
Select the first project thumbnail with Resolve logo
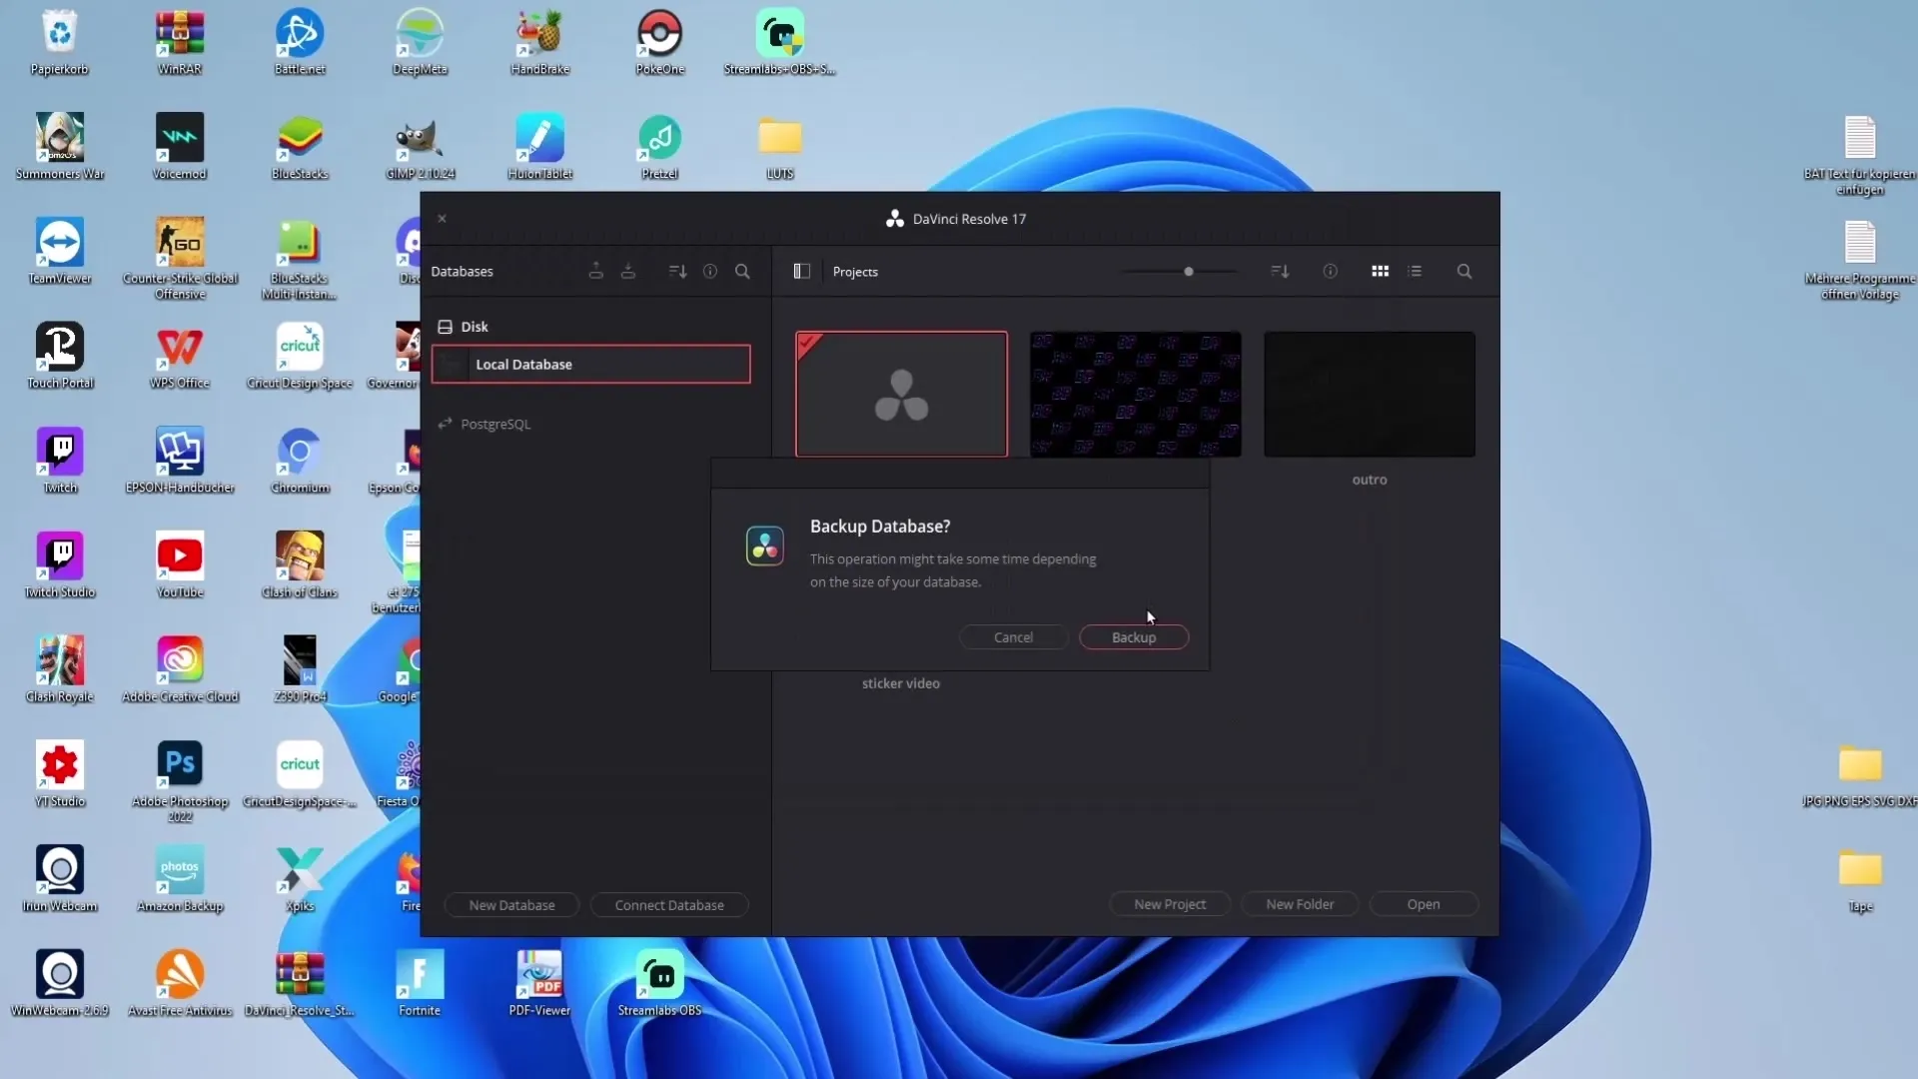(x=901, y=394)
